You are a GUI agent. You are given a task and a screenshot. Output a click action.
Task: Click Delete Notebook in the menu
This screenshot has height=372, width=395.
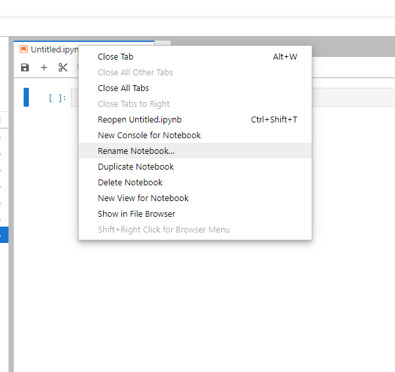click(x=130, y=183)
